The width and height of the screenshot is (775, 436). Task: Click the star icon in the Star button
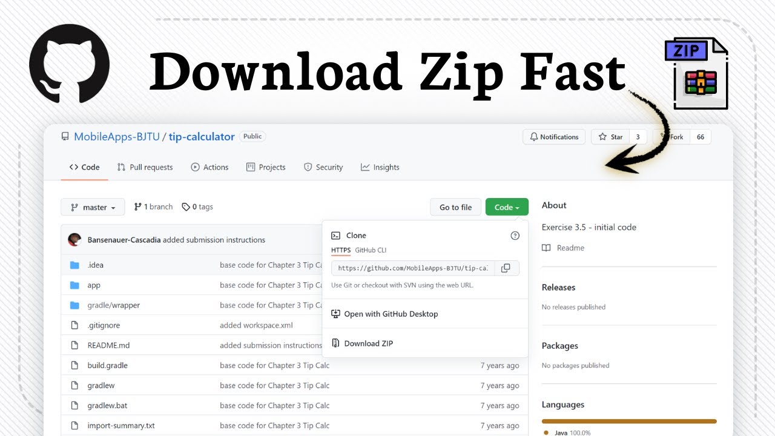(x=602, y=137)
